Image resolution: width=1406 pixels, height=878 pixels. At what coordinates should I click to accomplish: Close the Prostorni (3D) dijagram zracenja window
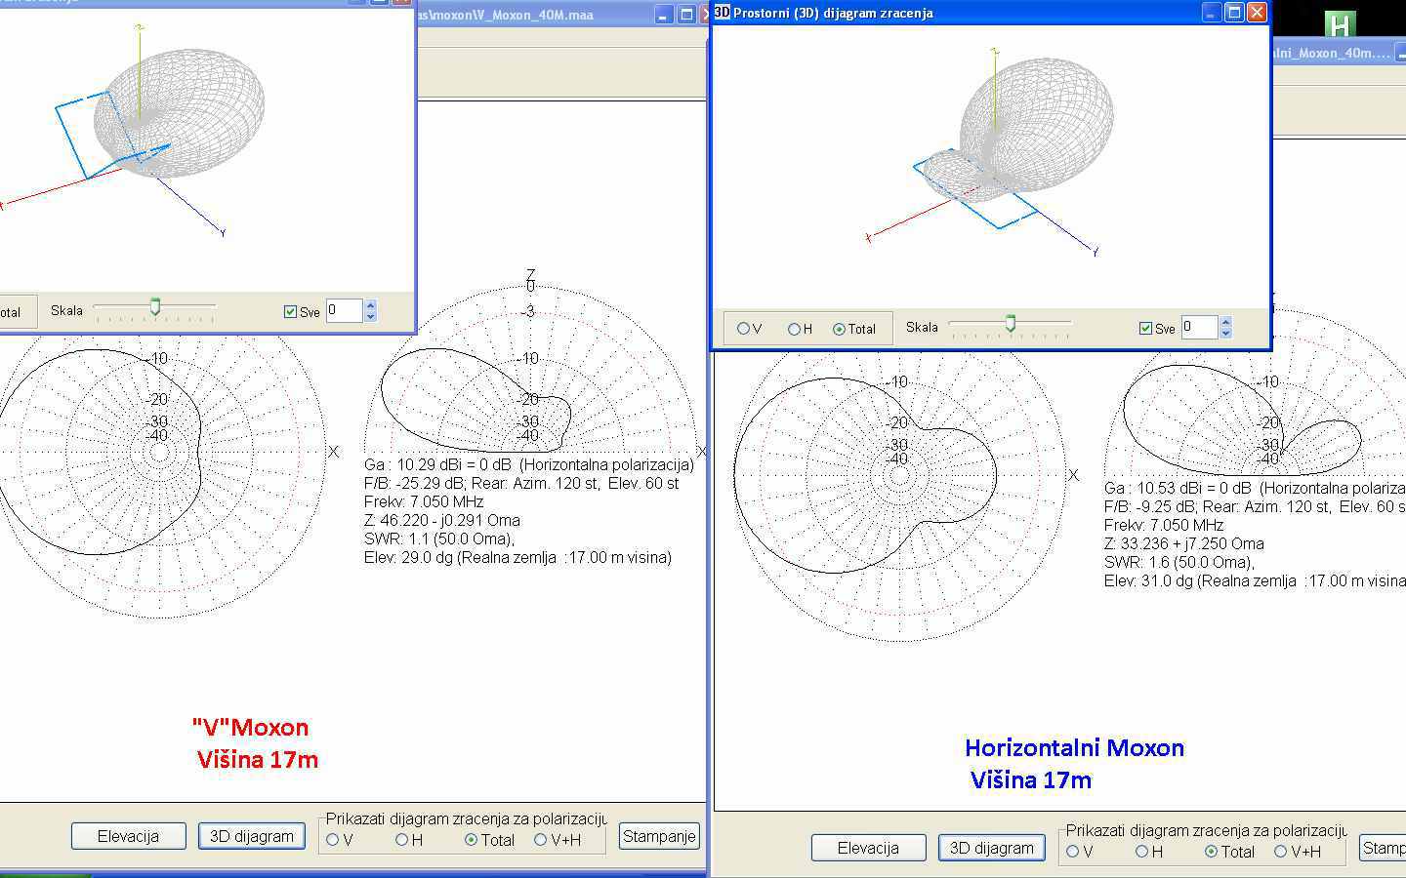click(x=1257, y=13)
